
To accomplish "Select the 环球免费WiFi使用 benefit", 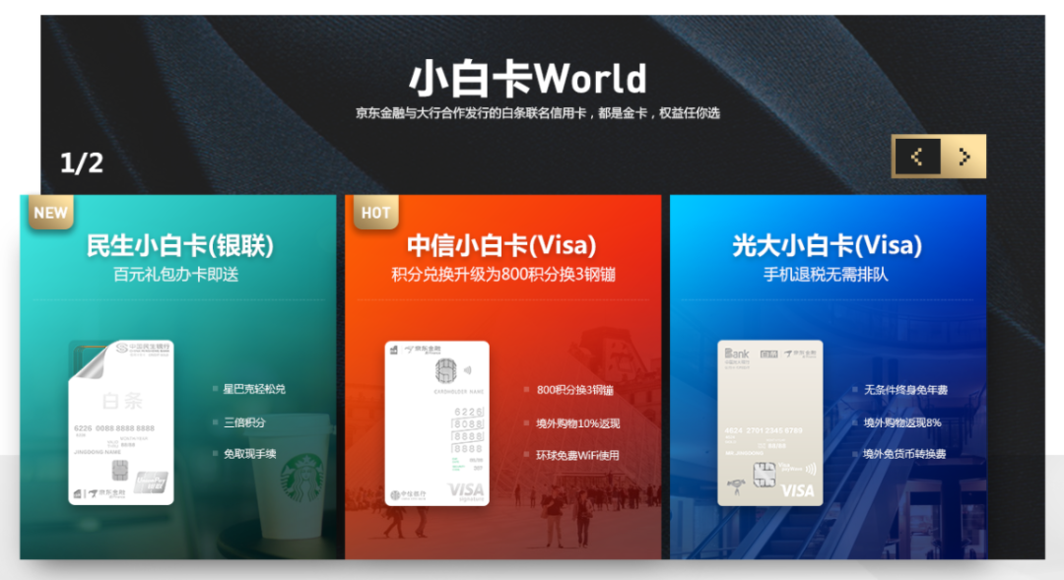I will [x=577, y=455].
